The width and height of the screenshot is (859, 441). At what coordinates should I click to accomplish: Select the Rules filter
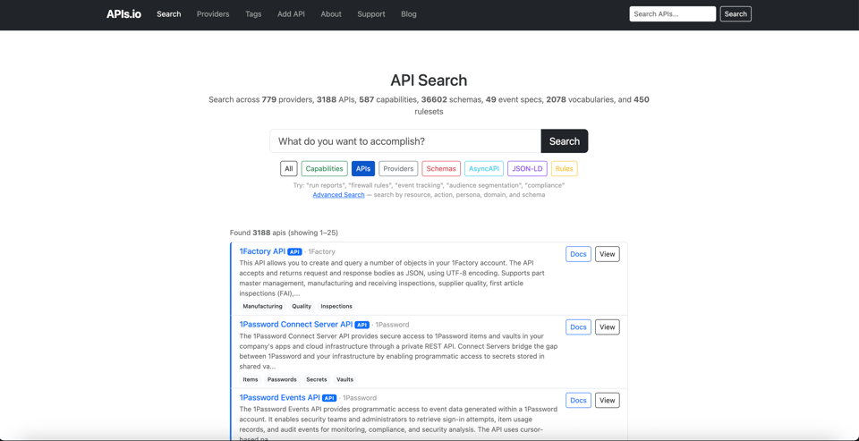564,168
